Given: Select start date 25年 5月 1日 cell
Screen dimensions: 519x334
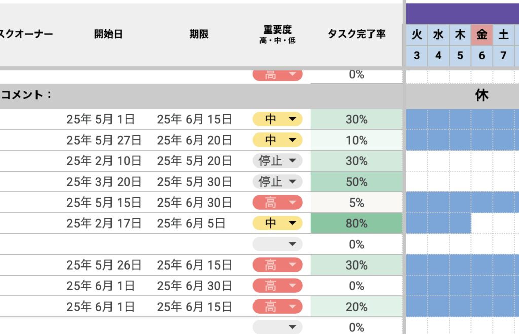Looking at the screenshot, I should pos(100,119).
